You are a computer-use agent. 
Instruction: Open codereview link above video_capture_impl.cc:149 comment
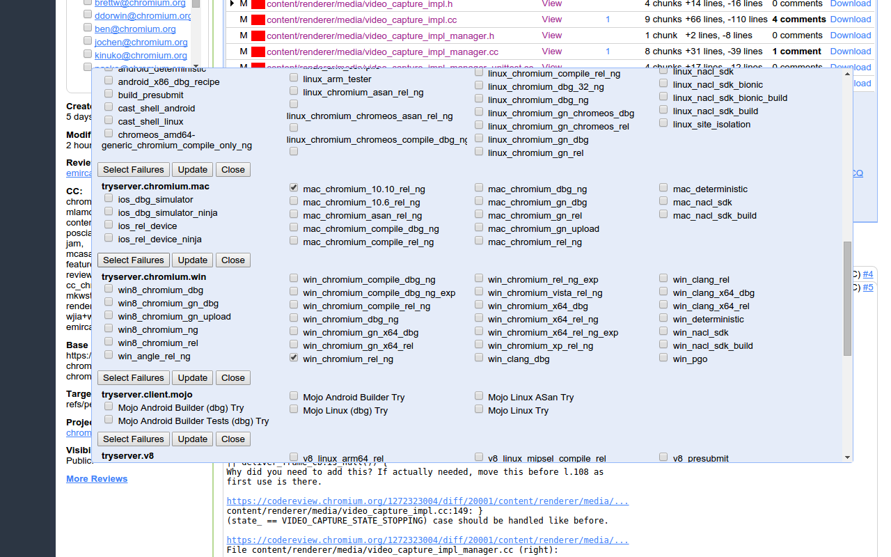click(427, 501)
